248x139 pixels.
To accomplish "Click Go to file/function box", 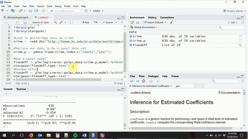I will (64, 11).
